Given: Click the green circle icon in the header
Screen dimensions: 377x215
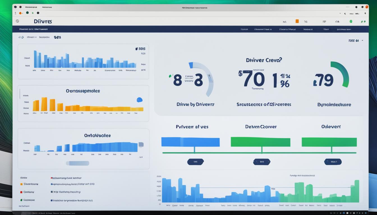Looking at the screenshot, I should [351, 21].
